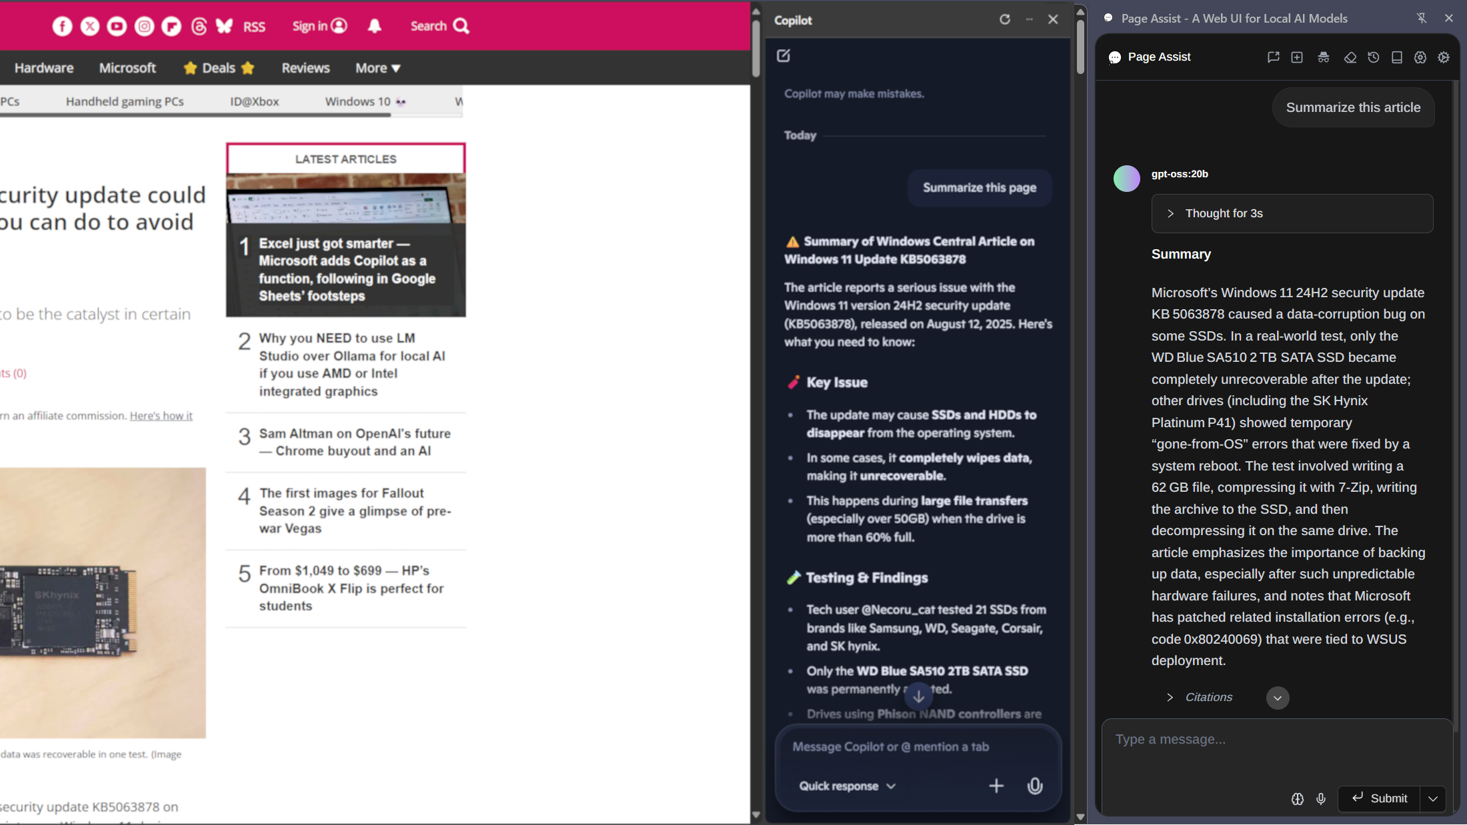Click the Submit button in Page Assist
The width and height of the screenshot is (1467, 825).
click(x=1379, y=798)
